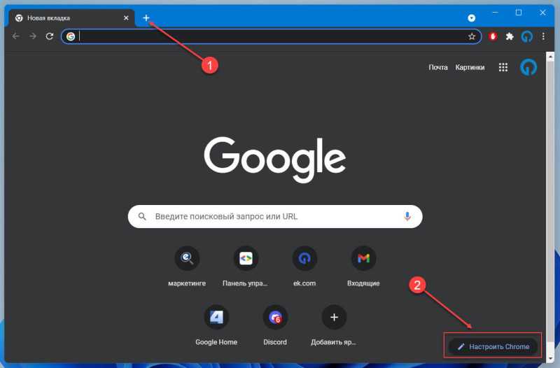Open the маркетинге shortcut
Viewport: 560px width, 368px height.
point(187,266)
